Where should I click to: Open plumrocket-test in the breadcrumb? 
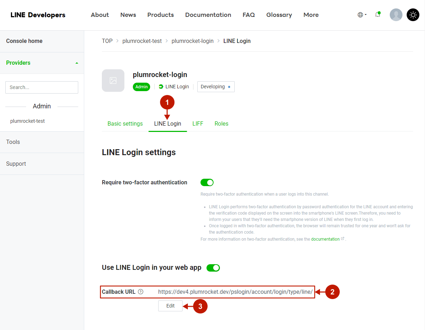click(x=142, y=41)
